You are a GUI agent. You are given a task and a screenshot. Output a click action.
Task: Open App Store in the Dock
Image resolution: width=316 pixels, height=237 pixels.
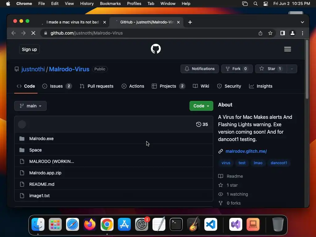click(124, 224)
